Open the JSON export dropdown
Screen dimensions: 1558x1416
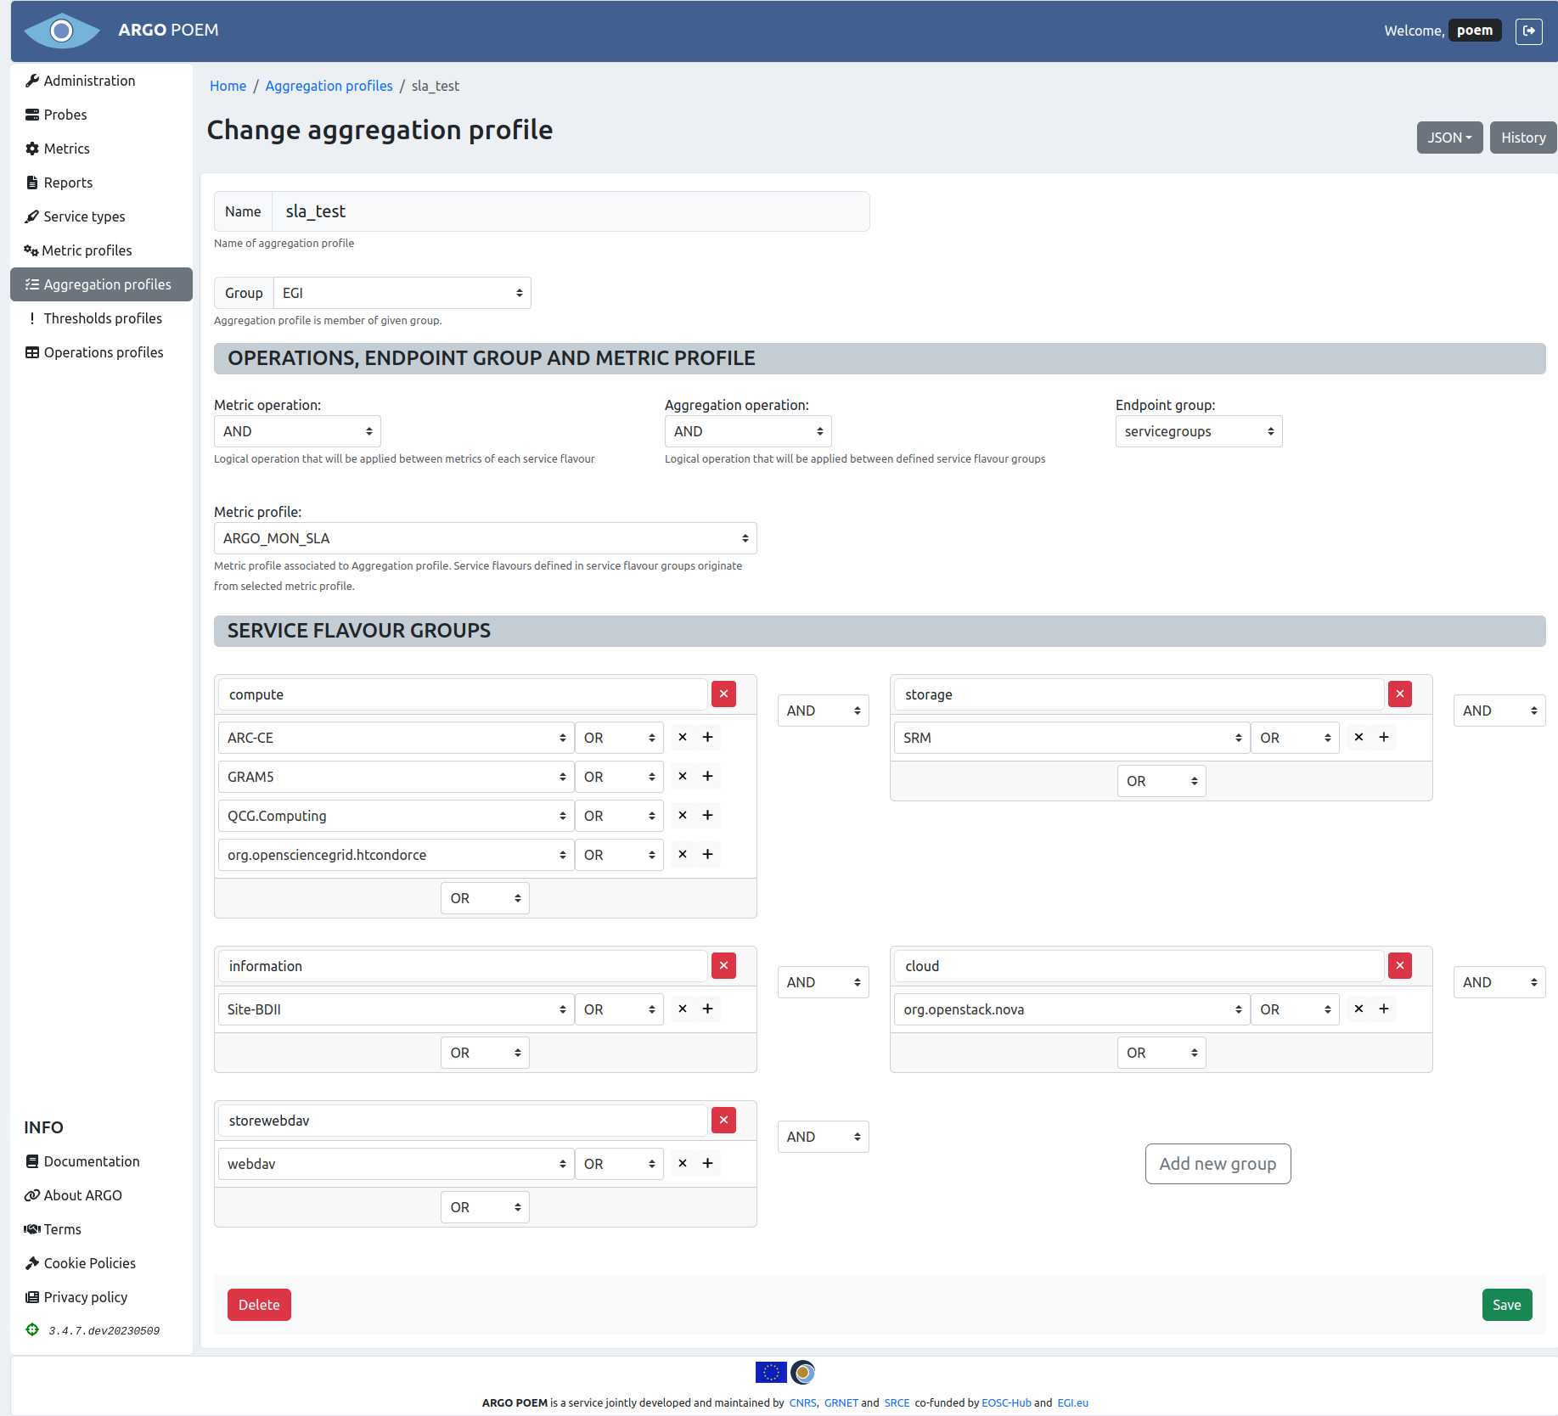(1449, 137)
